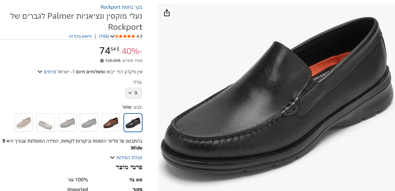Click the orange star rating icons
Image resolution: width=395 pixels, height=191 pixels.
(125, 36)
